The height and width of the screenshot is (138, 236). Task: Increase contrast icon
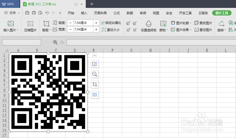point(128,23)
